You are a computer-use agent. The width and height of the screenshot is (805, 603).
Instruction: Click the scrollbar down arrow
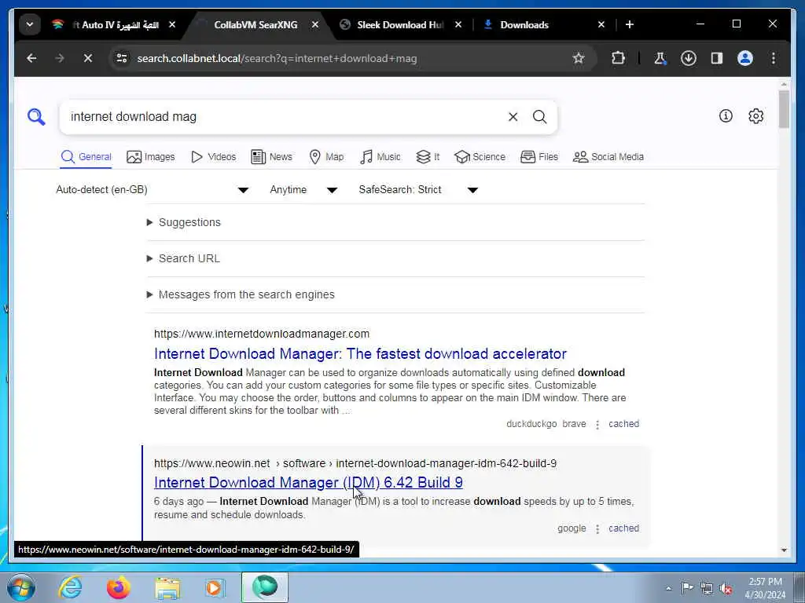(784, 550)
